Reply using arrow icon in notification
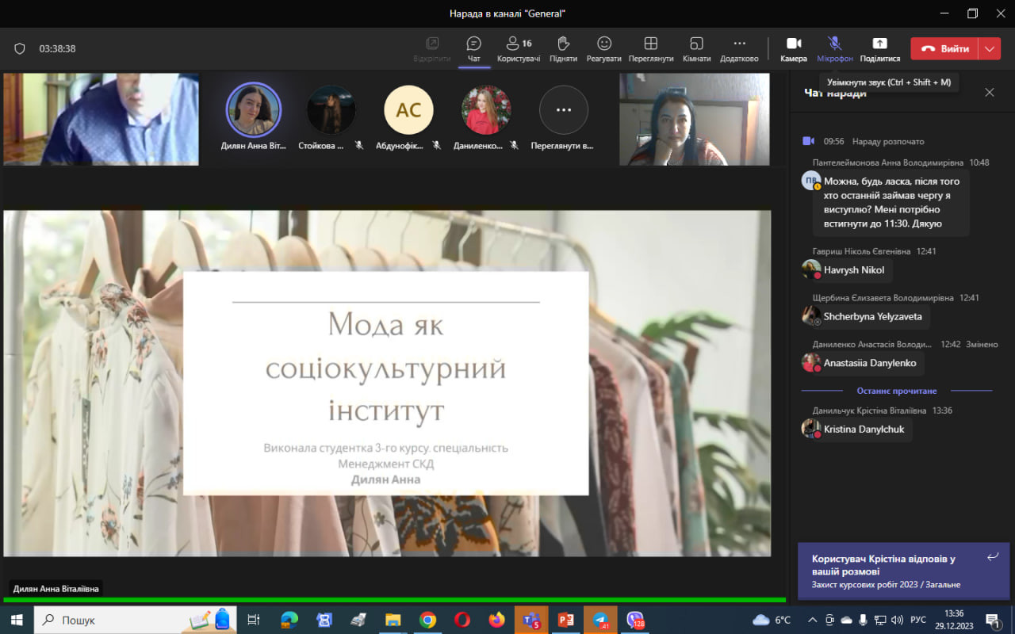The width and height of the screenshot is (1015, 634). (992, 557)
